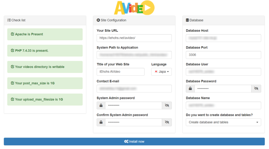The width and height of the screenshot is (269, 149).
Task: Click the 'Check list' heading text
Action: pyautogui.click(x=18, y=20)
